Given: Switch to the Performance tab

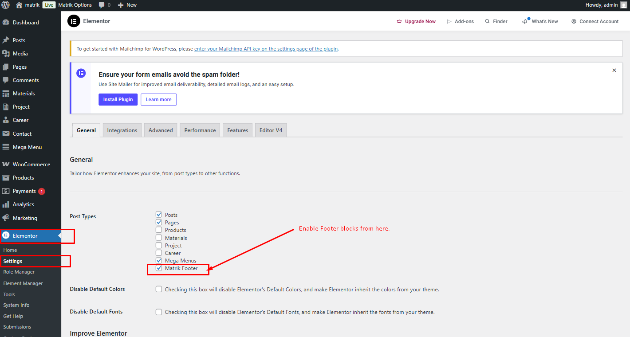Looking at the screenshot, I should pyautogui.click(x=200, y=130).
